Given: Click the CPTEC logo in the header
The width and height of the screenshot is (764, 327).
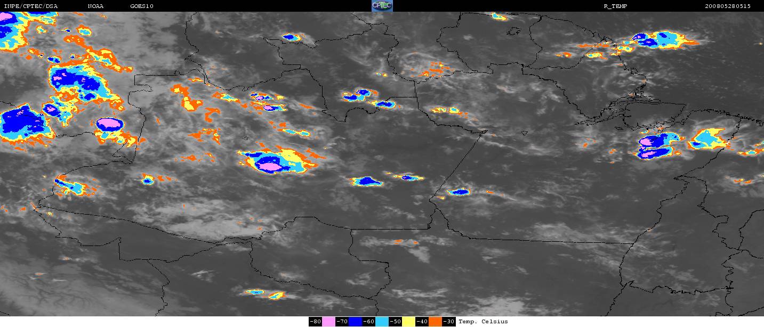Looking at the screenshot, I should point(382,6).
